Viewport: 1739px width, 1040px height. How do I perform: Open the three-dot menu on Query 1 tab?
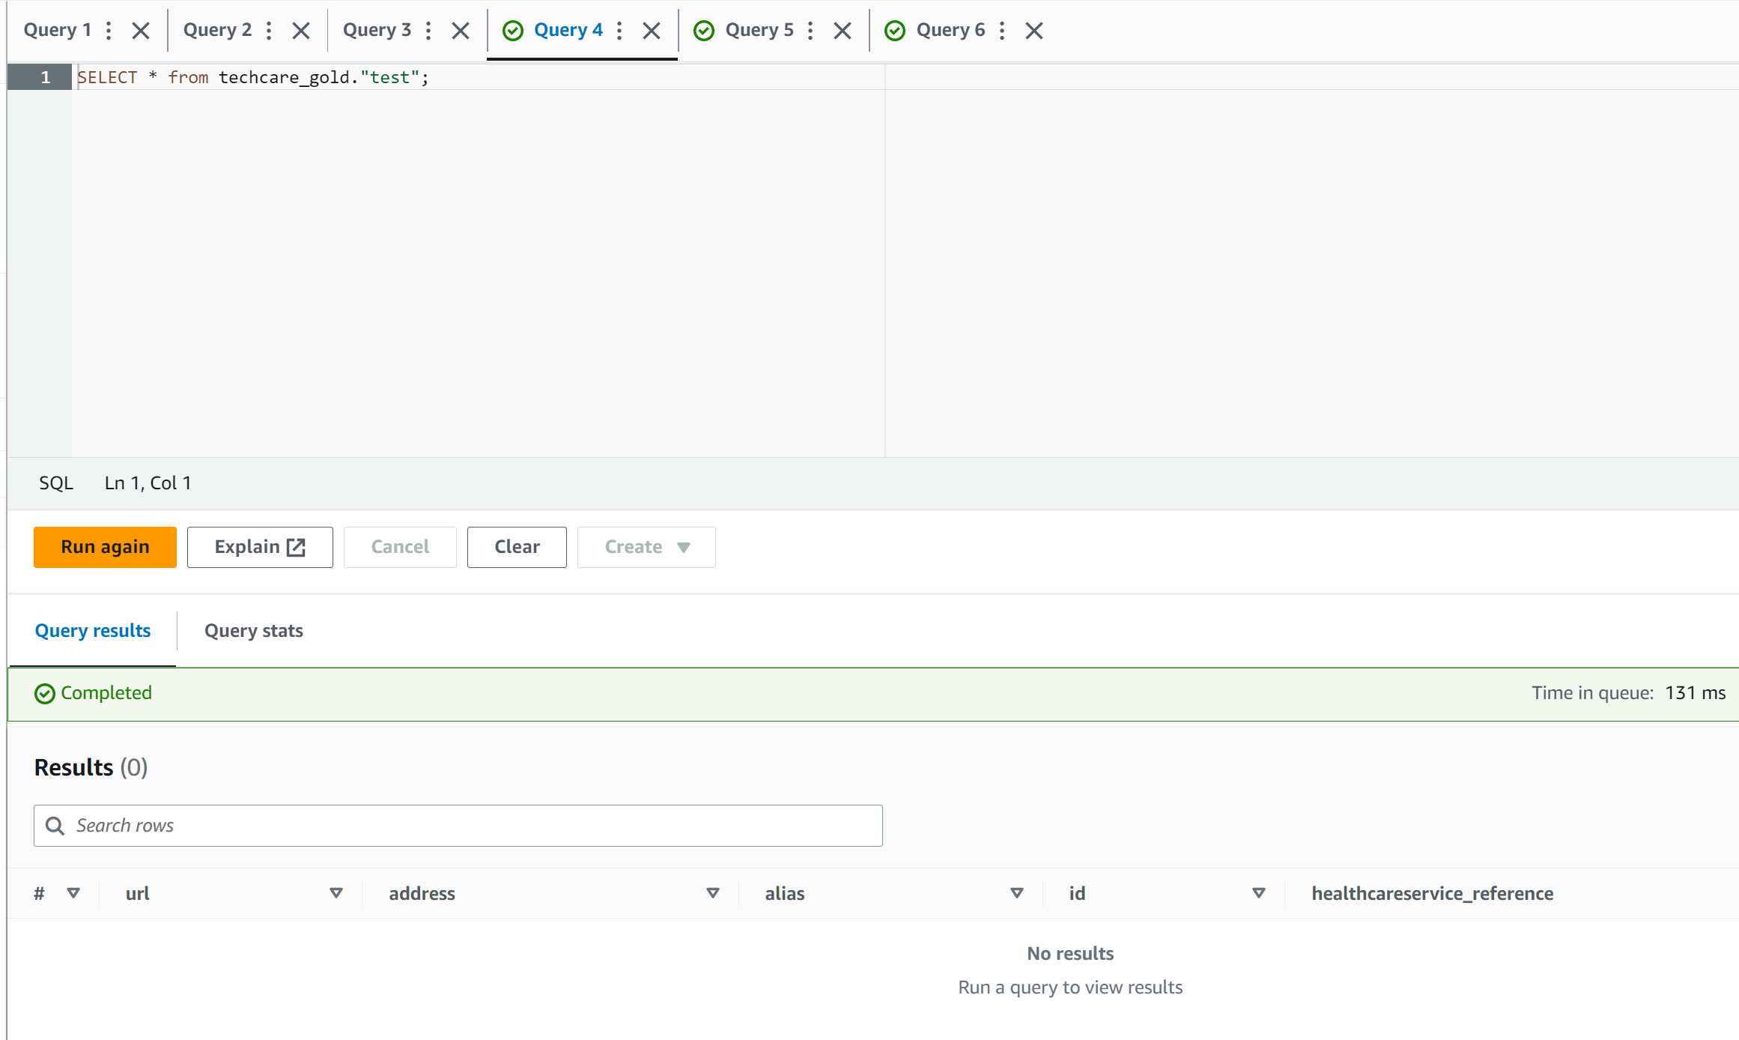(109, 30)
